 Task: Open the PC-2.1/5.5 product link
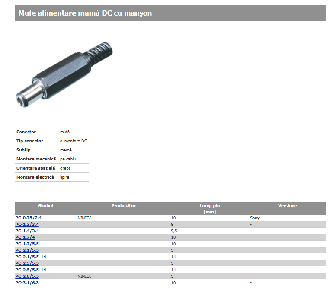click(27, 250)
